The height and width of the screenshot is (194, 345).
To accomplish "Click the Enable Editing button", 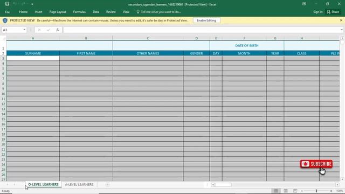I will tap(206, 20).
